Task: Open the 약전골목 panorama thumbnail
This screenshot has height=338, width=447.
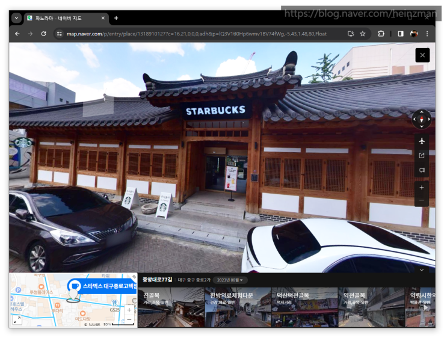Action: point(371,307)
